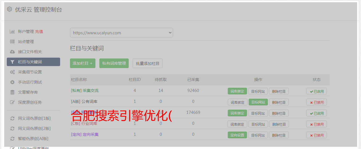
Task: Click the 状态 column header
Action: click(x=316, y=80)
